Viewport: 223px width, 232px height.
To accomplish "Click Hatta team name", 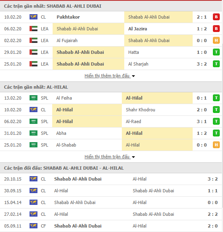I will pyautogui.click(x=134, y=52).
